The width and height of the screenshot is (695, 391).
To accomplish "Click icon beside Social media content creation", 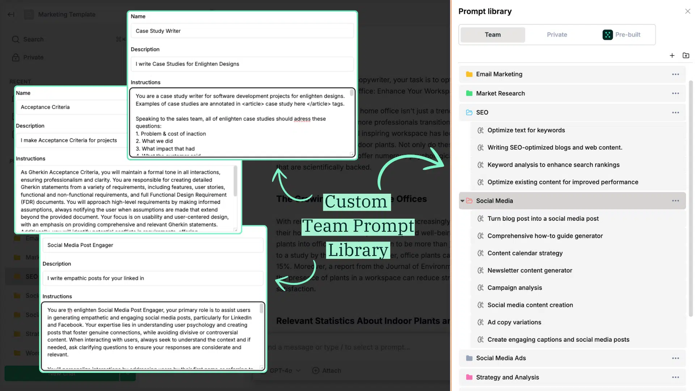I will click(480, 305).
